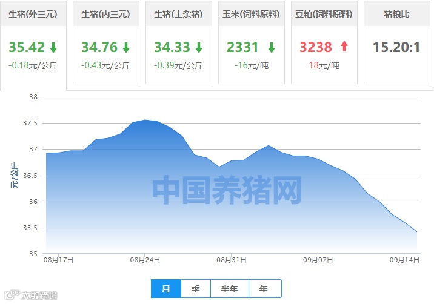Switch chart range to 年
Viewport: 434px width, 304px height.
(x=265, y=289)
